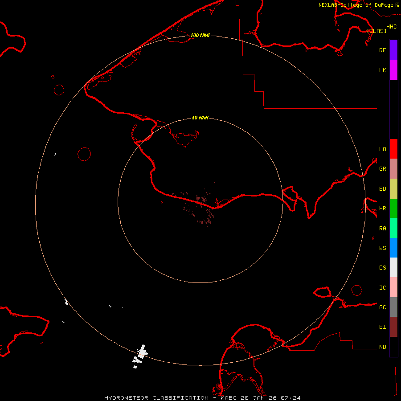Click the 'BI' legend label
The image size is (401, 401).
[382, 327]
